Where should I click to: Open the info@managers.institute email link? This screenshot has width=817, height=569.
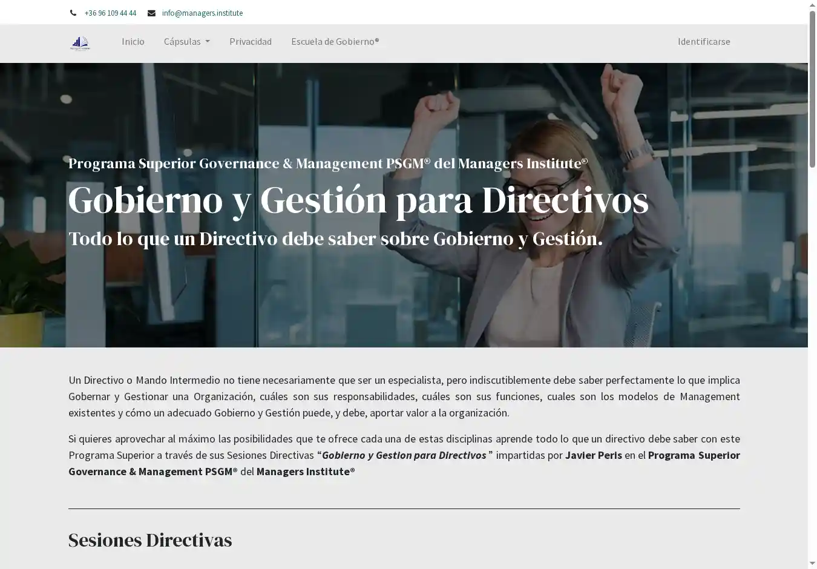coord(202,13)
